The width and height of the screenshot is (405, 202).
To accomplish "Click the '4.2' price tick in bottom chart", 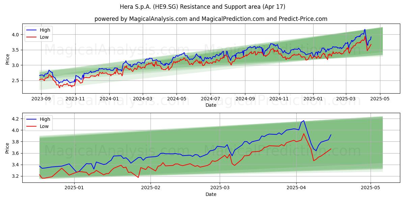I will pos(16,119).
